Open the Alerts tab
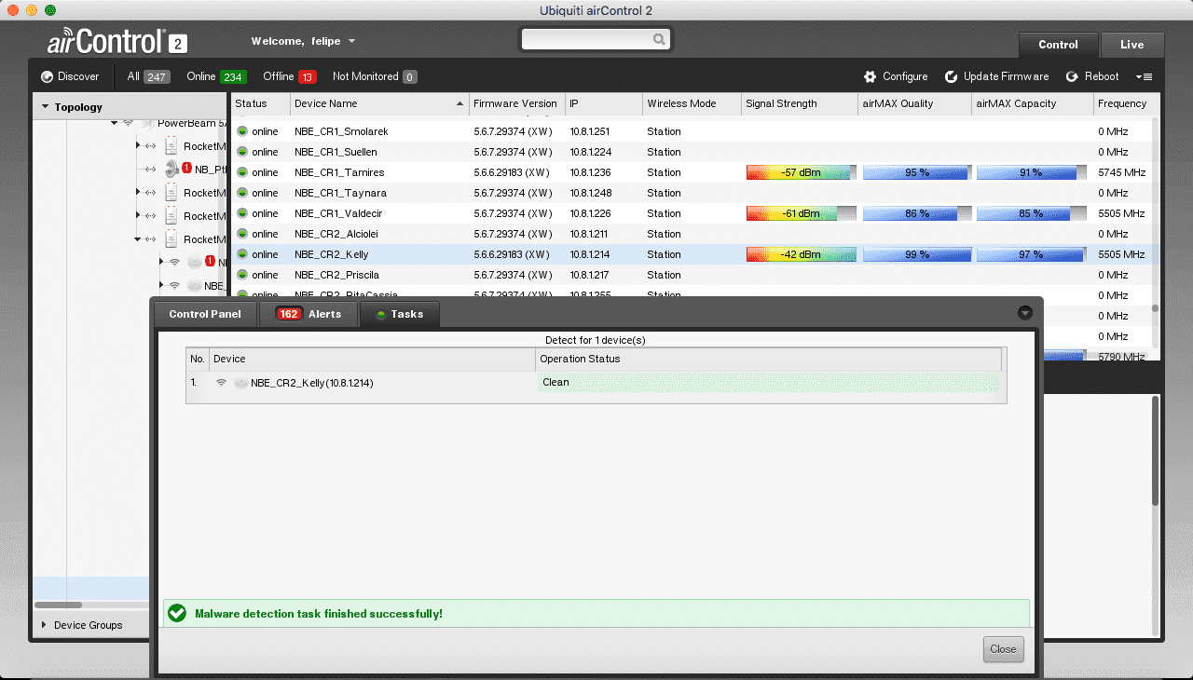Image resolution: width=1193 pixels, height=680 pixels. point(309,314)
